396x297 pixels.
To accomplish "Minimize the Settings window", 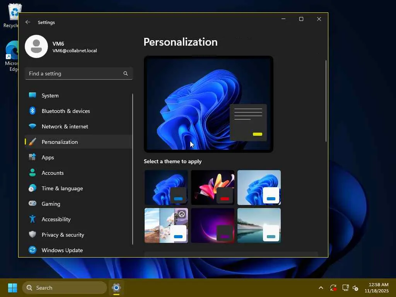I will [283, 19].
